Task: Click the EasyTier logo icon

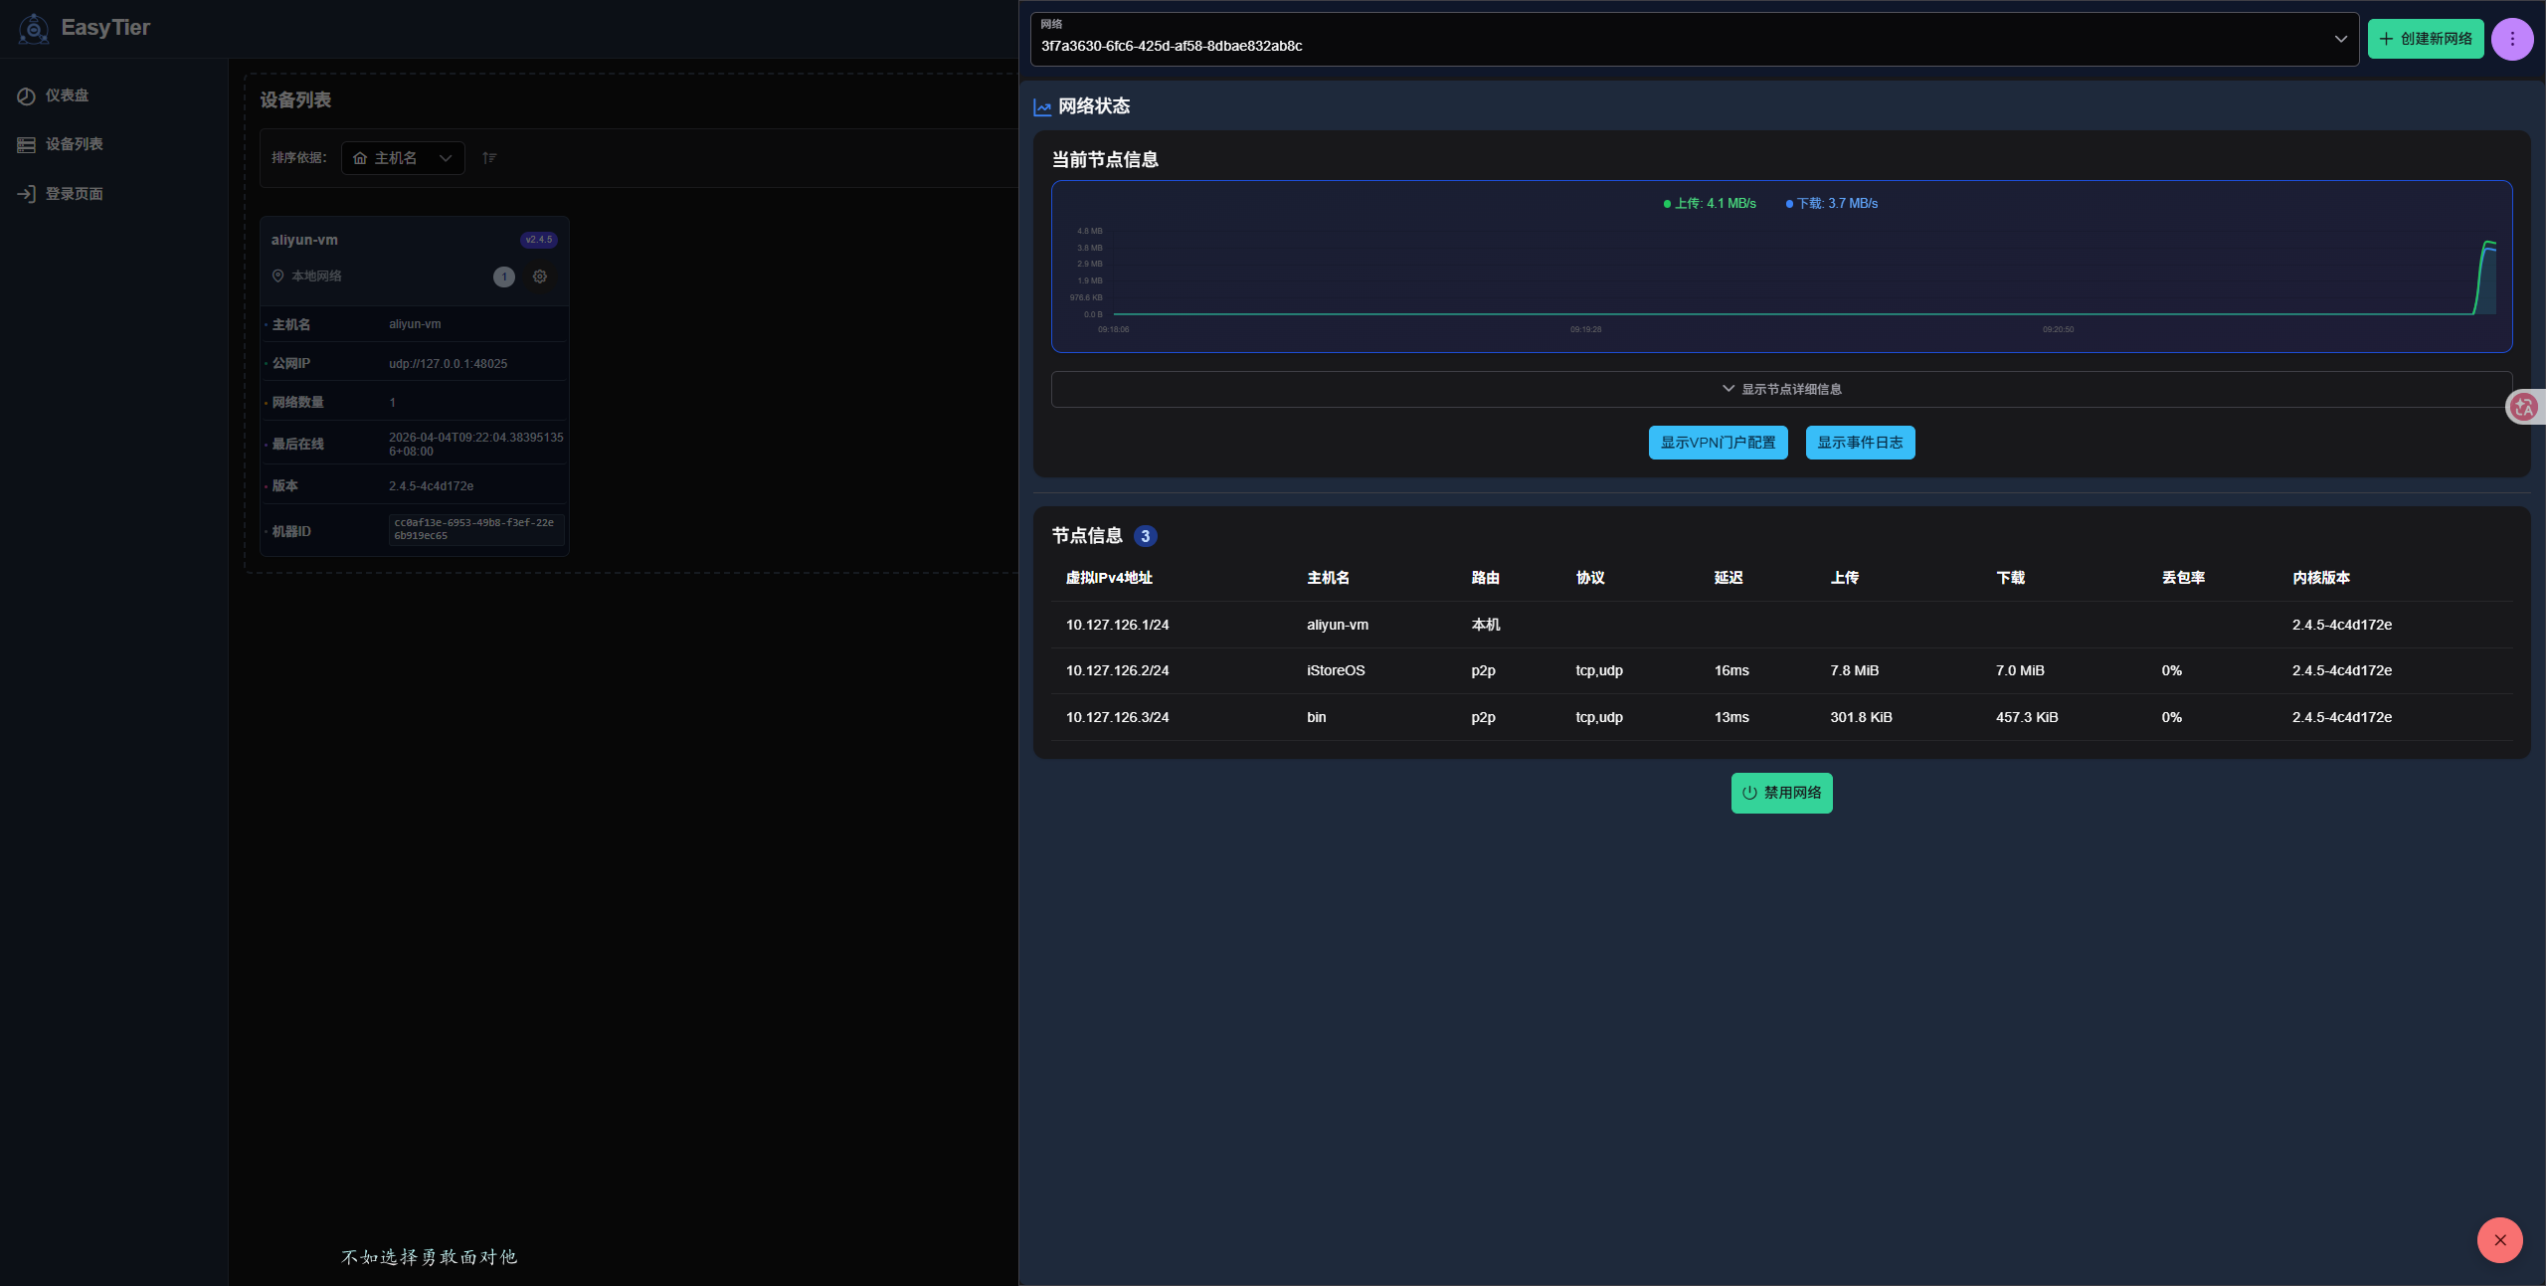Action: point(34,29)
